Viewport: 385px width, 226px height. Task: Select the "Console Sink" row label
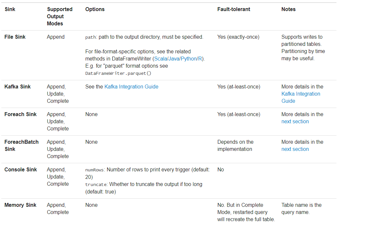(x=21, y=169)
